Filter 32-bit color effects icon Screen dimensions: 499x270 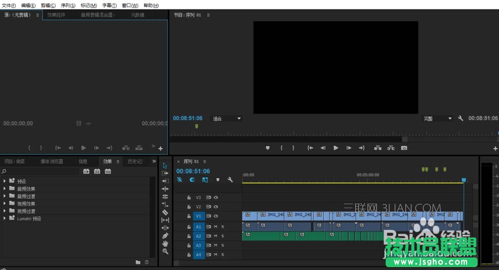coord(97,171)
